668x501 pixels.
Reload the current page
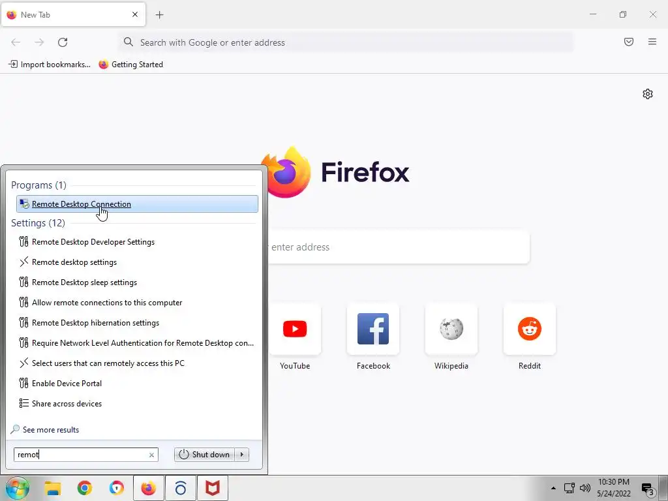tap(63, 42)
